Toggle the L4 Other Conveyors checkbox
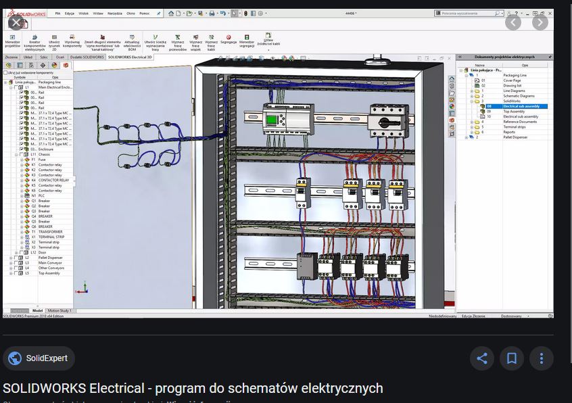 click(16, 268)
